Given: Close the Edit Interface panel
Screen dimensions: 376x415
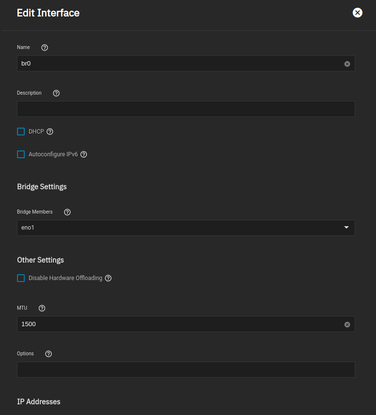Looking at the screenshot, I should (x=358, y=13).
